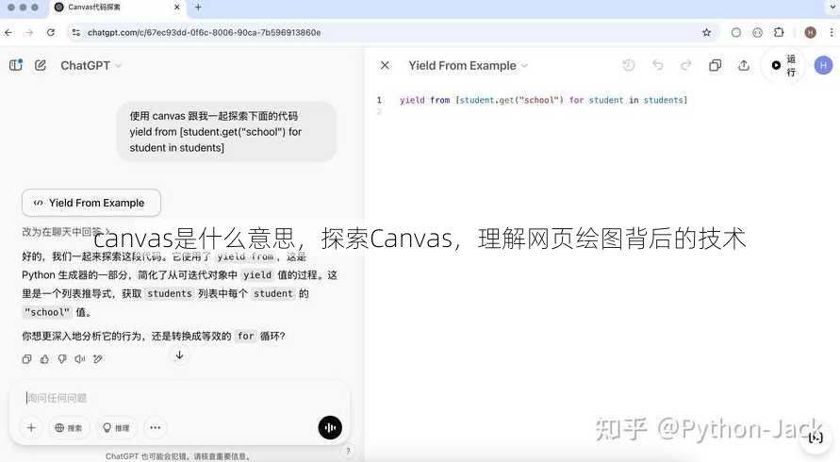The width and height of the screenshot is (840, 462).
Task: Open a new browser tab
Action: (x=198, y=8)
